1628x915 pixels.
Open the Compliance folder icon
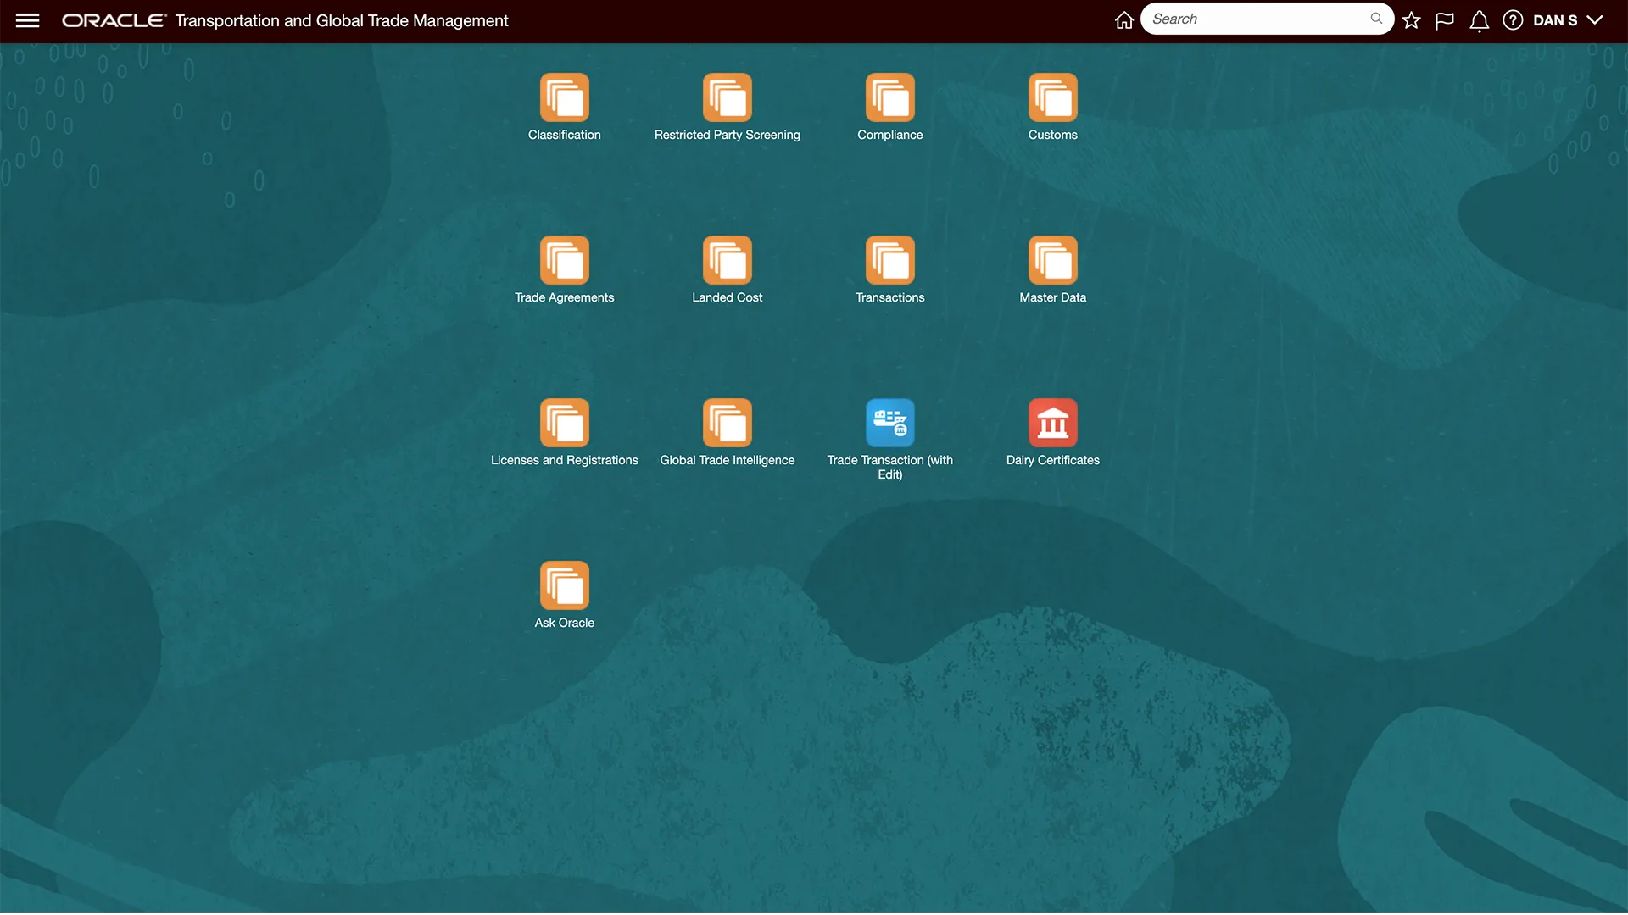point(889,97)
